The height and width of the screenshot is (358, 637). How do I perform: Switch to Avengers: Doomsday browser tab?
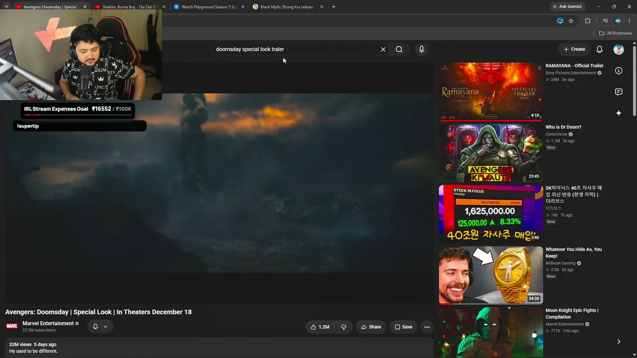pos(50,7)
